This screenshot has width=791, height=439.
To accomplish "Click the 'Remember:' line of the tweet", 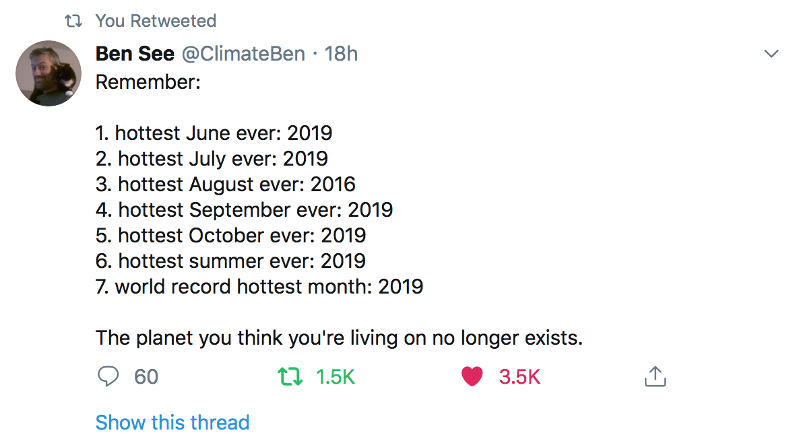I will (x=148, y=82).
